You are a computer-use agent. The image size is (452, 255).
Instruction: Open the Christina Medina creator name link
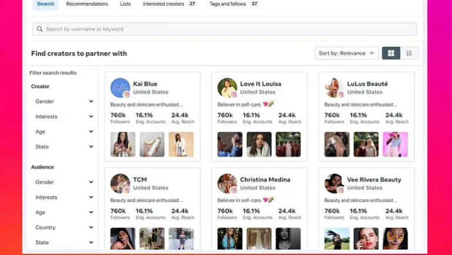pyautogui.click(x=266, y=179)
